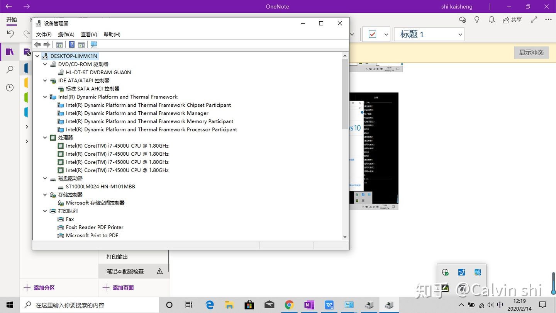Viewport: 556px width, 313px height.
Task: Collapse the DVD/CD-ROM 驱动器 category
Action: click(45, 64)
